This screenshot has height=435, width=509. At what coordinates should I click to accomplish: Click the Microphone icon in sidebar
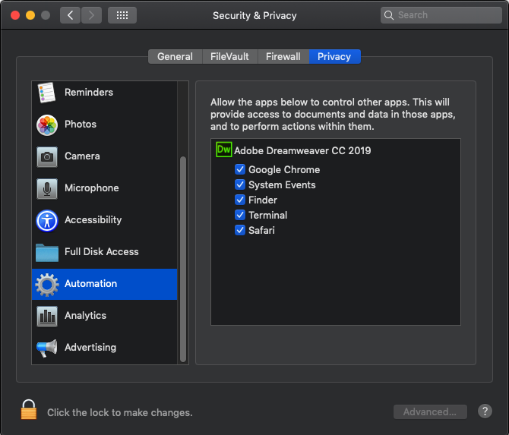tap(47, 188)
